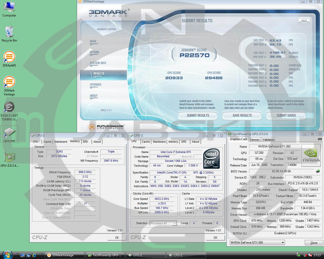Open the About tab in the Processor CPU-Z window
This screenshot has height=259, width=324.
pyautogui.click(x=195, y=142)
